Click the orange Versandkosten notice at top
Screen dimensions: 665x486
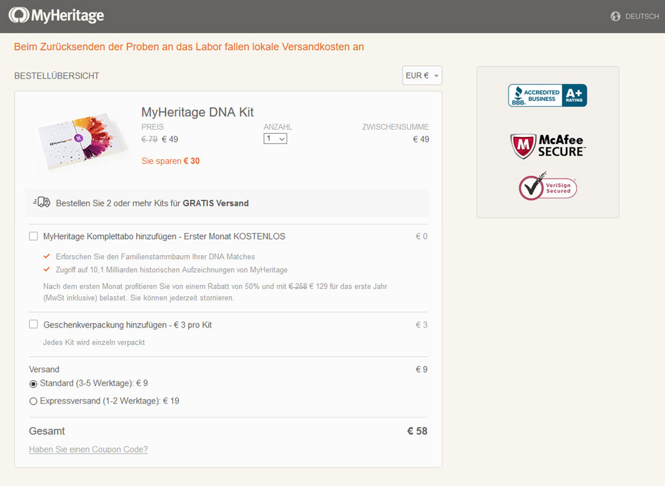coord(189,47)
